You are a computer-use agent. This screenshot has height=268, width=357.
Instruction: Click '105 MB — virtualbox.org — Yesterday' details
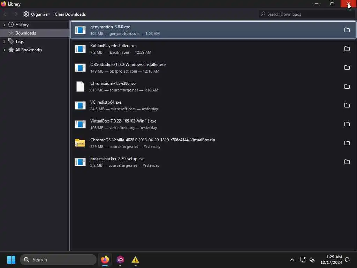tap(124, 128)
